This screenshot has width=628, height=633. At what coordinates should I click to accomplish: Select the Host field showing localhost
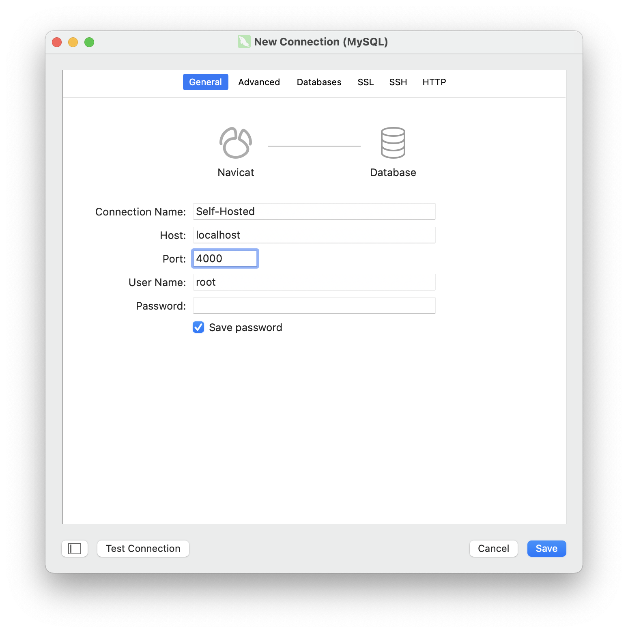314,235
